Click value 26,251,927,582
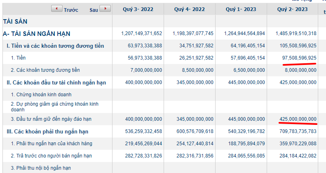 tap(196, 58)
